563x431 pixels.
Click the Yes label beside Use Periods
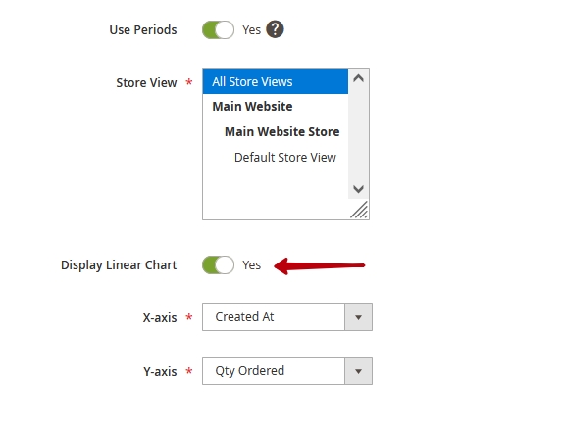251,30
